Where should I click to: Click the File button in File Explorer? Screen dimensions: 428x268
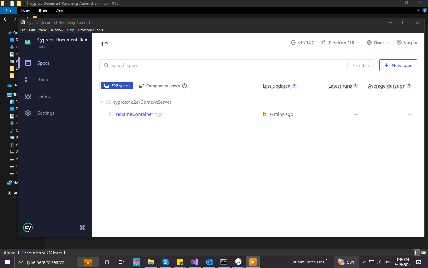coord(8,10)
